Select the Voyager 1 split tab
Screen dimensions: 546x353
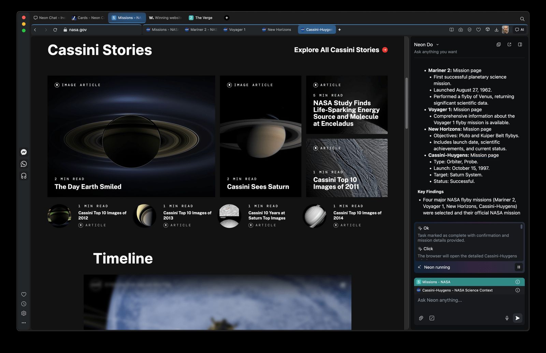pos(237,30)
